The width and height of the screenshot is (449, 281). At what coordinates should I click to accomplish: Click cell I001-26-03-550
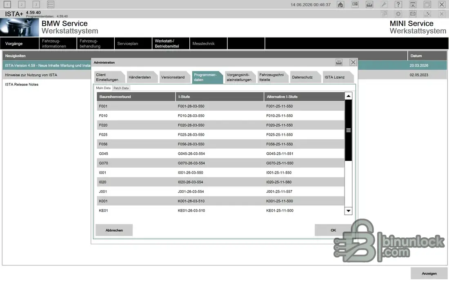(x=191, y=172)
